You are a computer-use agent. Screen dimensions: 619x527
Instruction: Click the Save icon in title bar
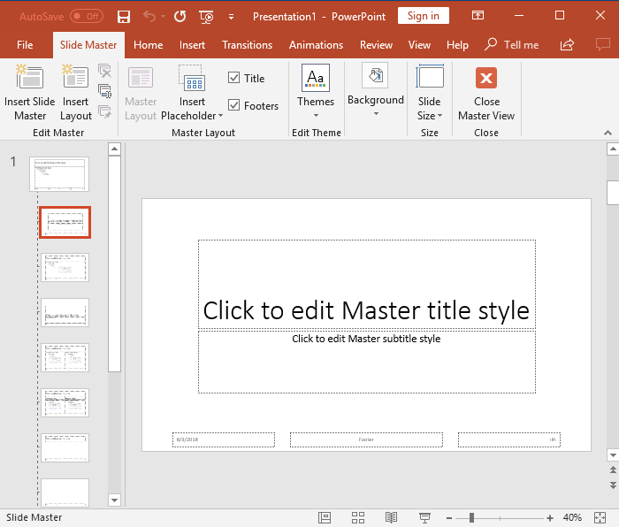coord(124,16)
